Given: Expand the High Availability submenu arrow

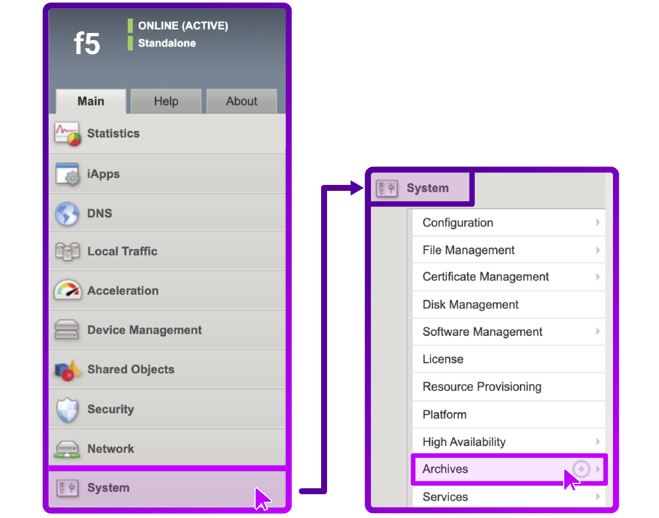Looking at the screenshot, I should tap(598, 442).
